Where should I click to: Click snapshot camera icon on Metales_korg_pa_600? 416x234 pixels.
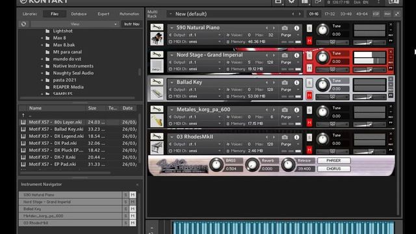285,110
